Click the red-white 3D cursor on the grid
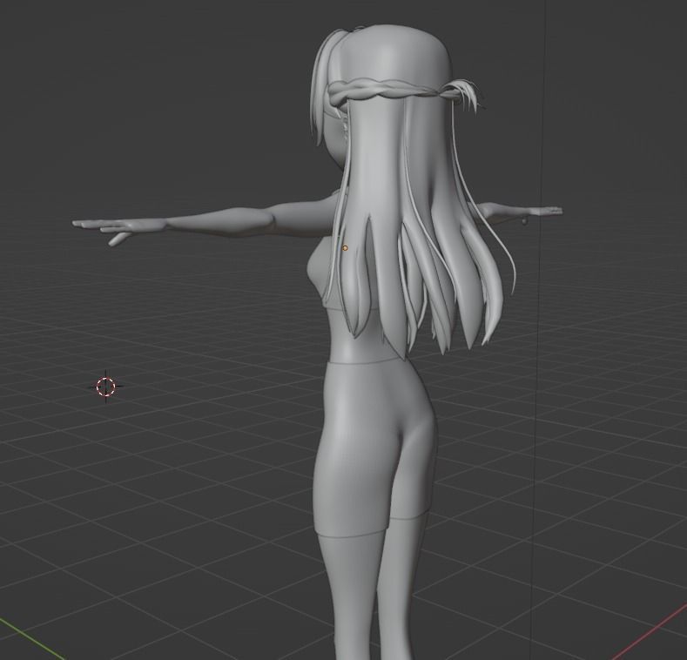The width and height of the screenshot is (687, 660). (x=105, y=387)
